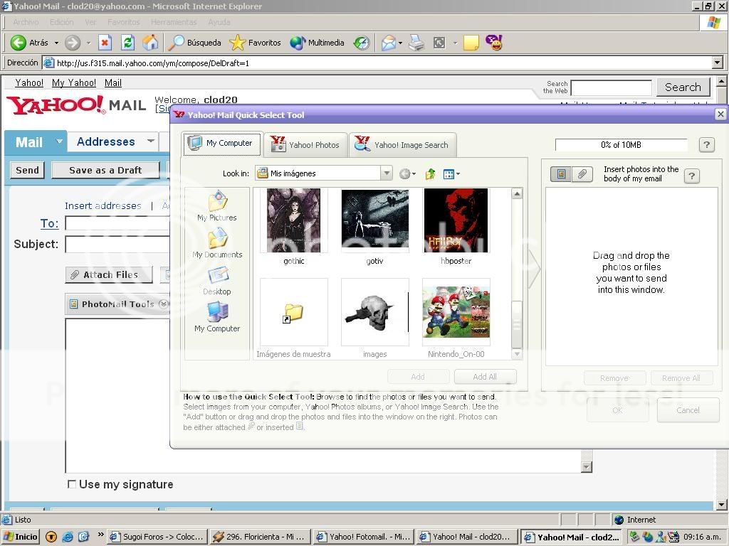The height and width of the screenshot is (546, 729).
Task: Open the Herramientas menu
Action: (174, 22)
